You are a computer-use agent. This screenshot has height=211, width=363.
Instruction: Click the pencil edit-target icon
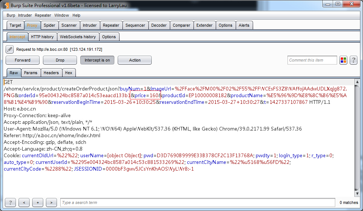pos(10,49)
